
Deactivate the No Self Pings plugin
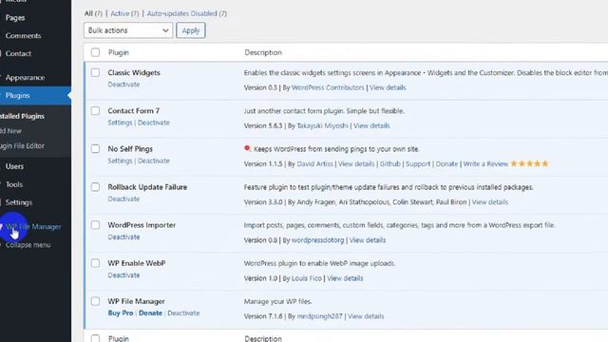tap(154, 161)
